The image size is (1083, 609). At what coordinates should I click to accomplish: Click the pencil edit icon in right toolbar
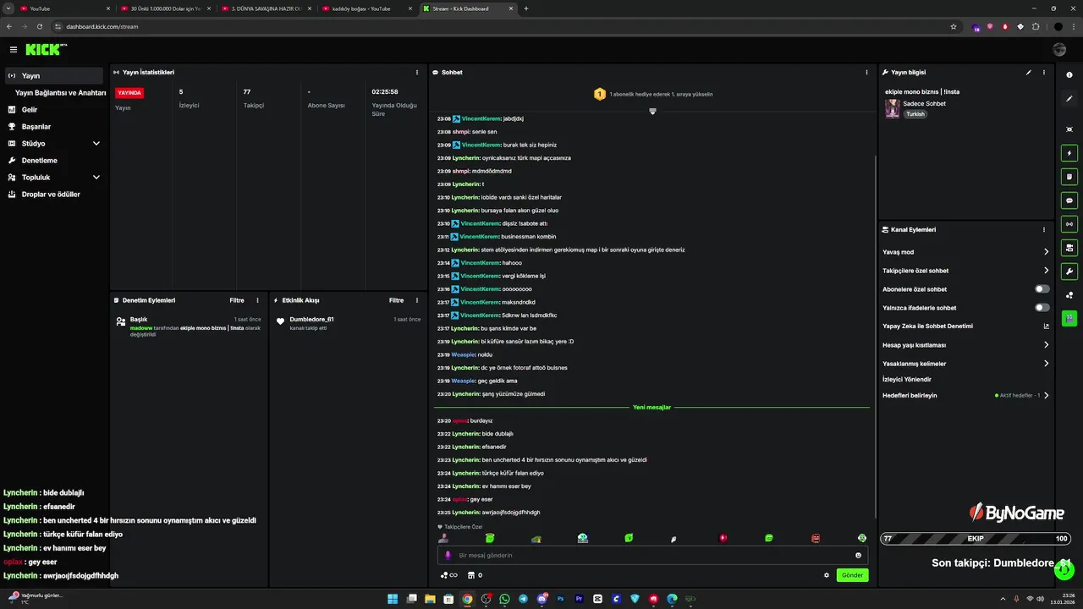(x=1069, y=99)
